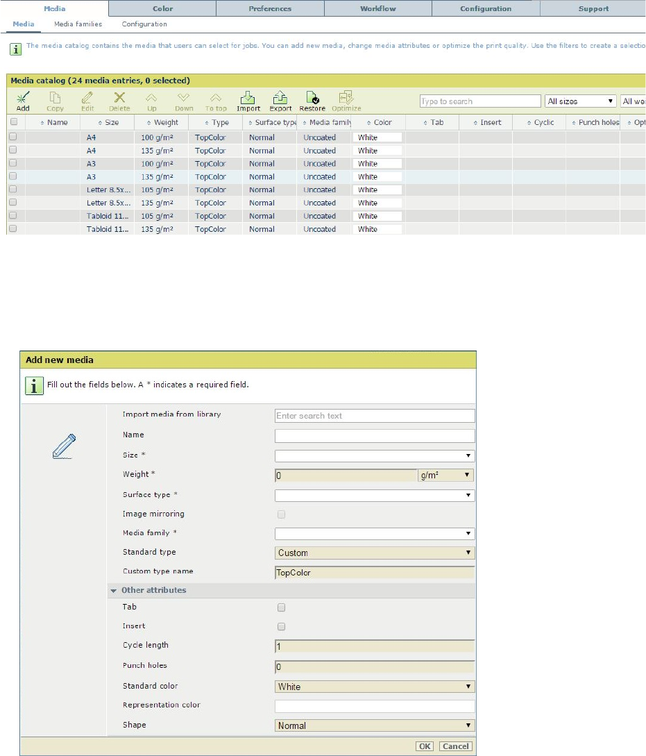Sort the catalog by Color column
646x756 pixels.
[379, 122]
